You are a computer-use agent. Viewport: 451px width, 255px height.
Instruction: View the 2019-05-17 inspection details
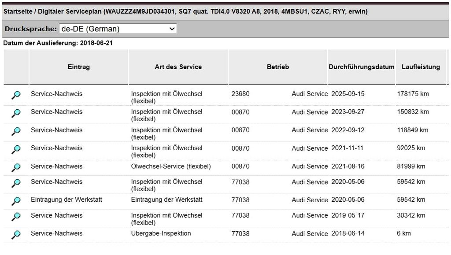coord(16,217)
